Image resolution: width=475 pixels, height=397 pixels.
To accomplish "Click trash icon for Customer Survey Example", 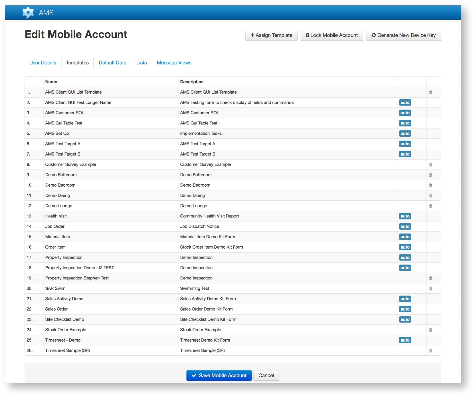I will point(430,164).
